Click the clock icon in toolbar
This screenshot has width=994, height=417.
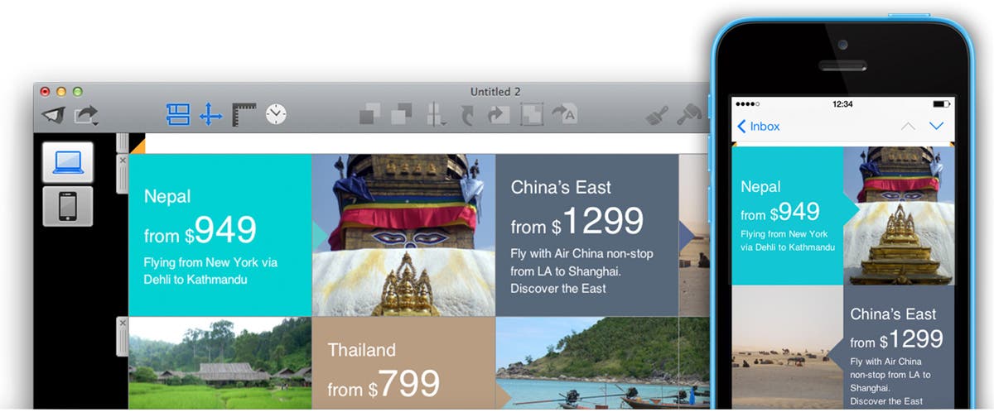(276, 114)
